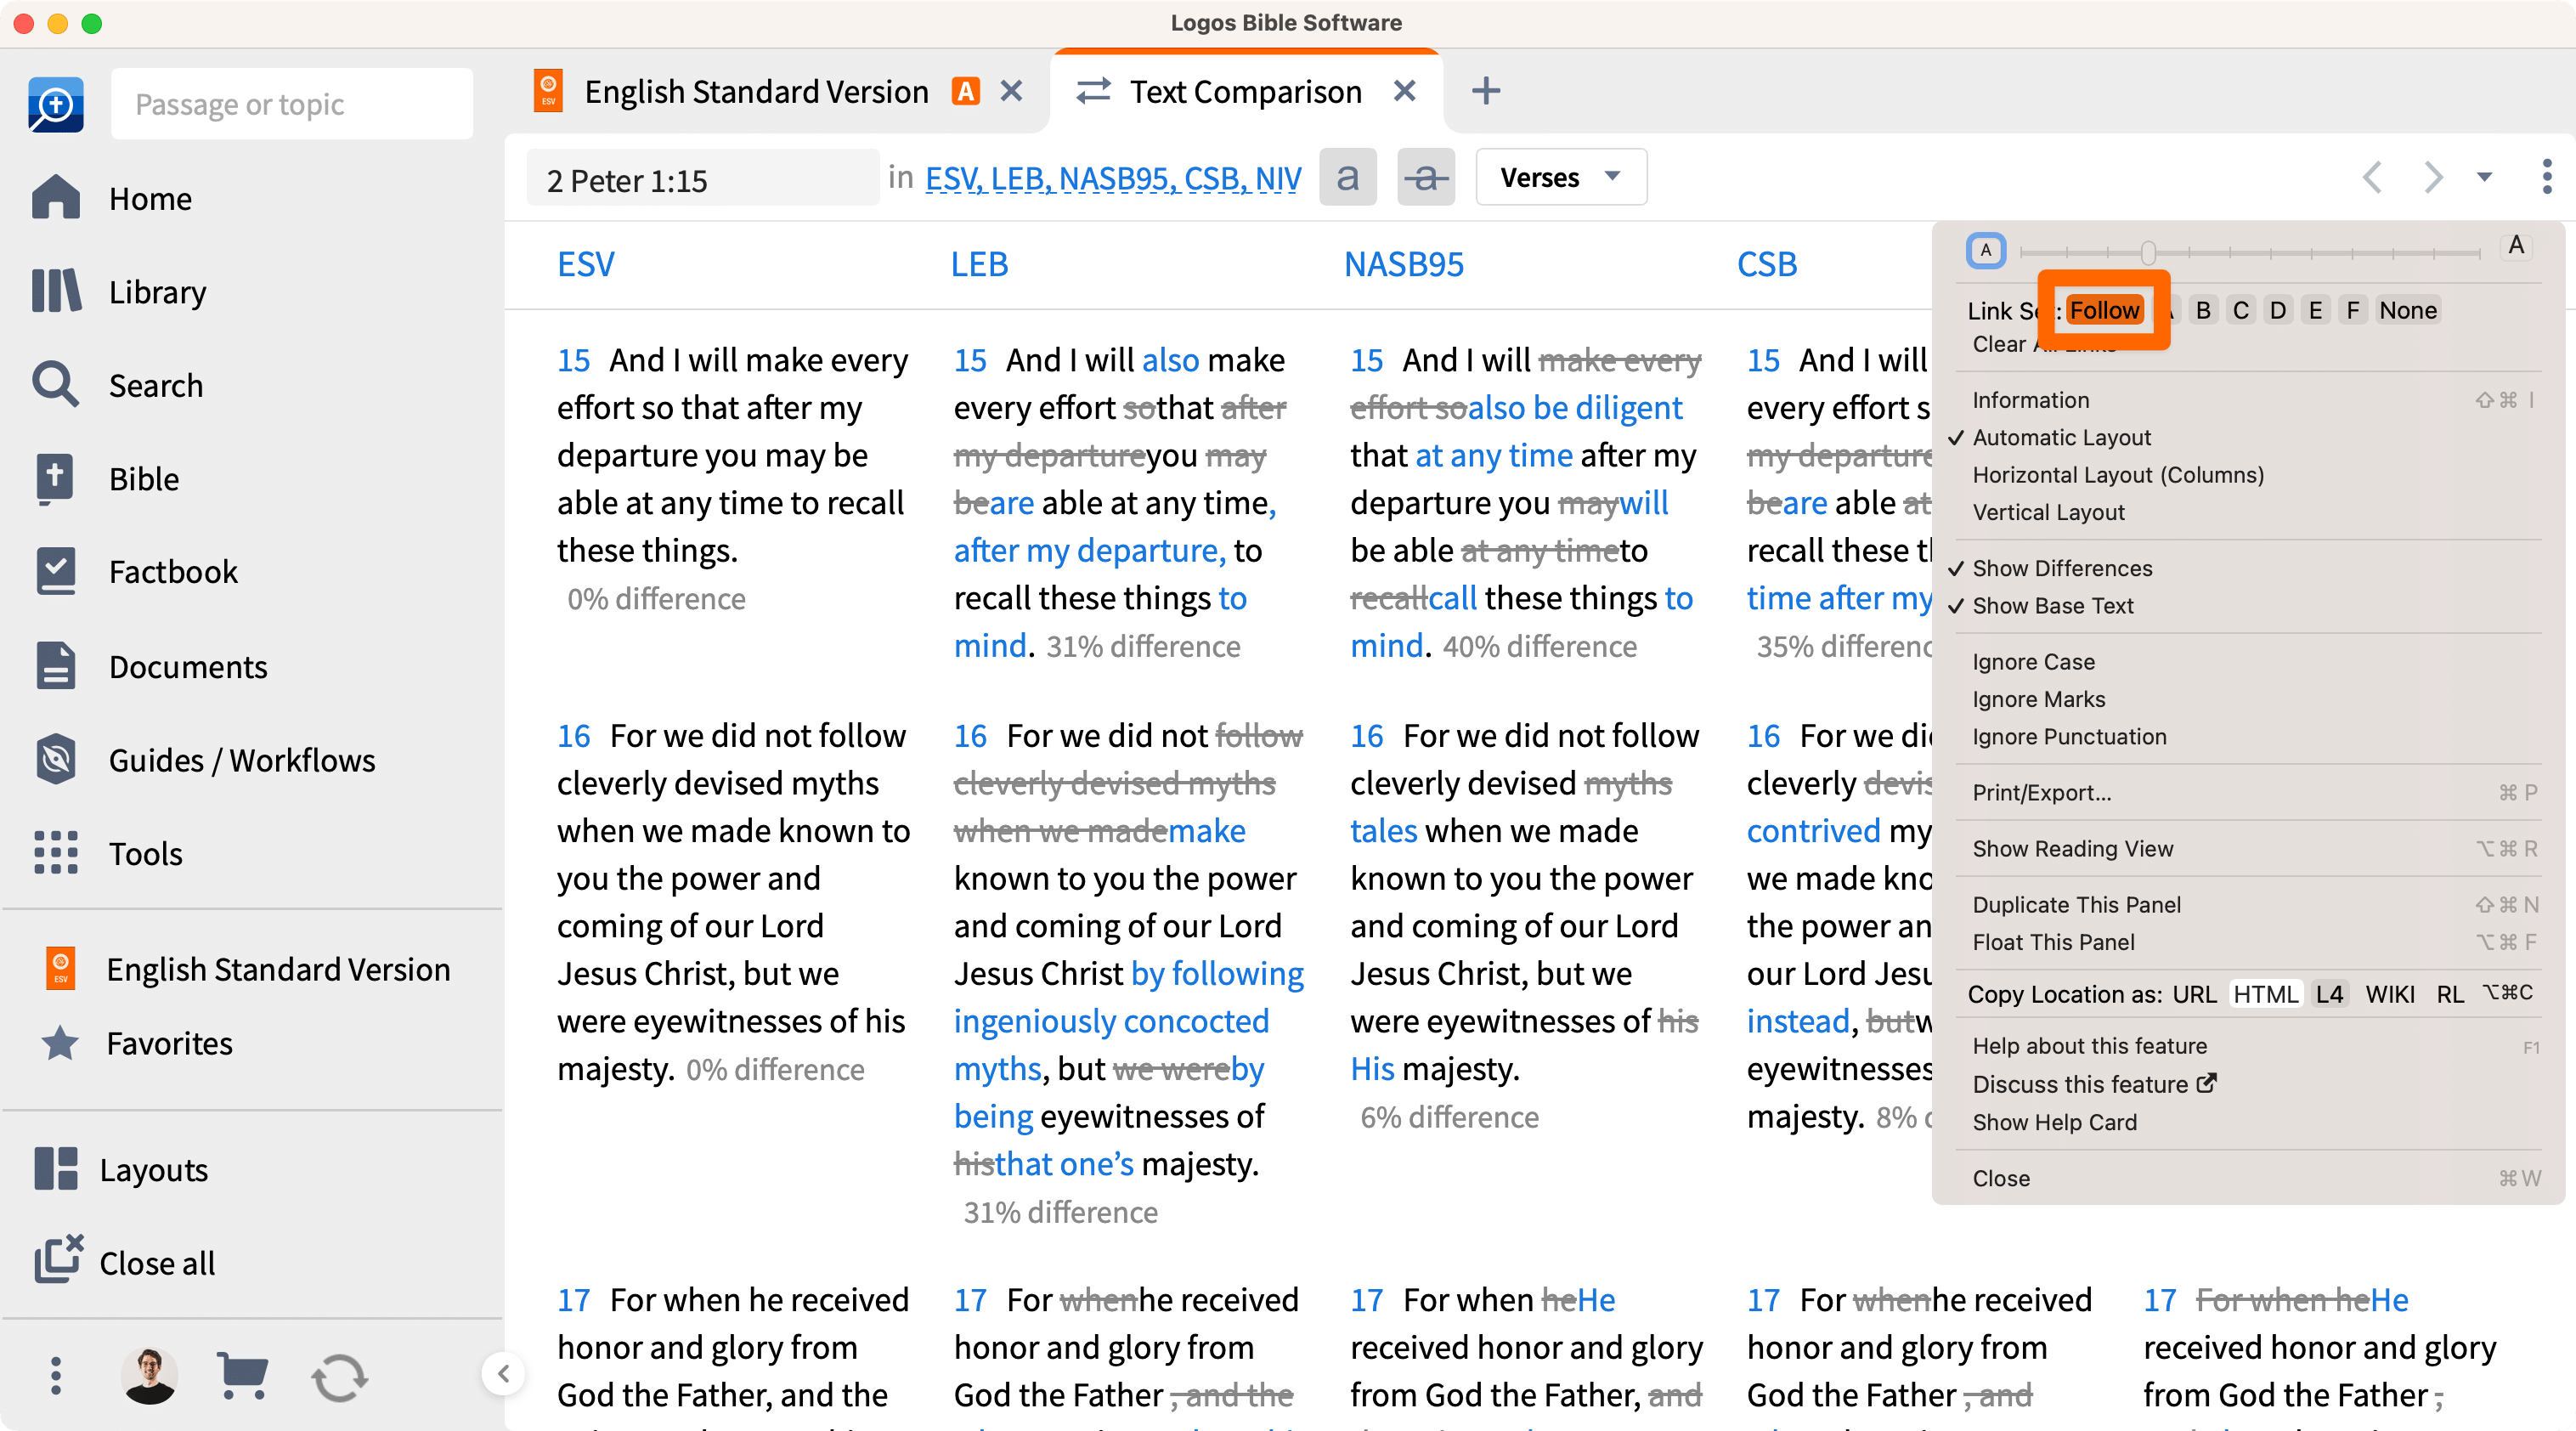Choose link set B
Screen dimensions: 2576x1431
click(x=2202, y=310)
